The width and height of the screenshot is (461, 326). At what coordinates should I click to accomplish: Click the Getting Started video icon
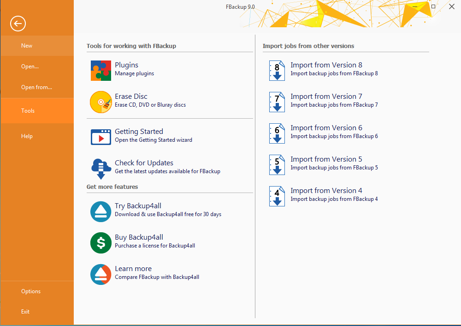[x=101, y=137]
